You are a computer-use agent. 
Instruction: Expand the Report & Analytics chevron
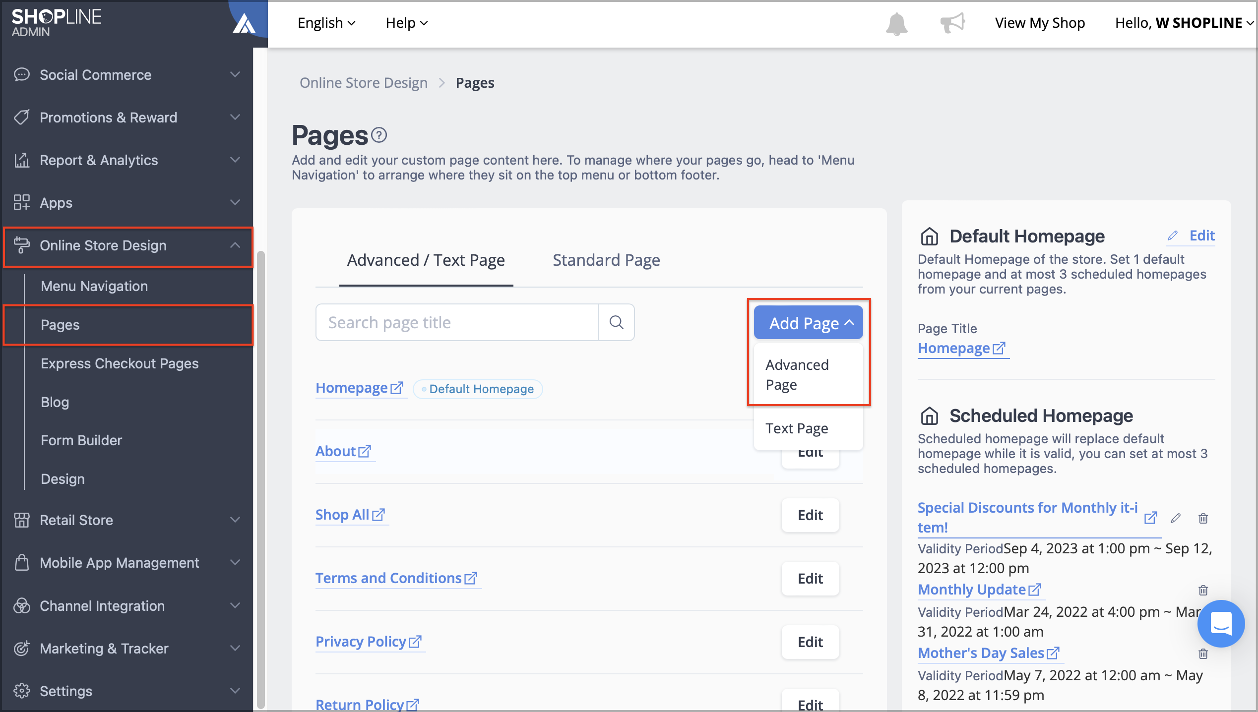[x=235, y=160]
